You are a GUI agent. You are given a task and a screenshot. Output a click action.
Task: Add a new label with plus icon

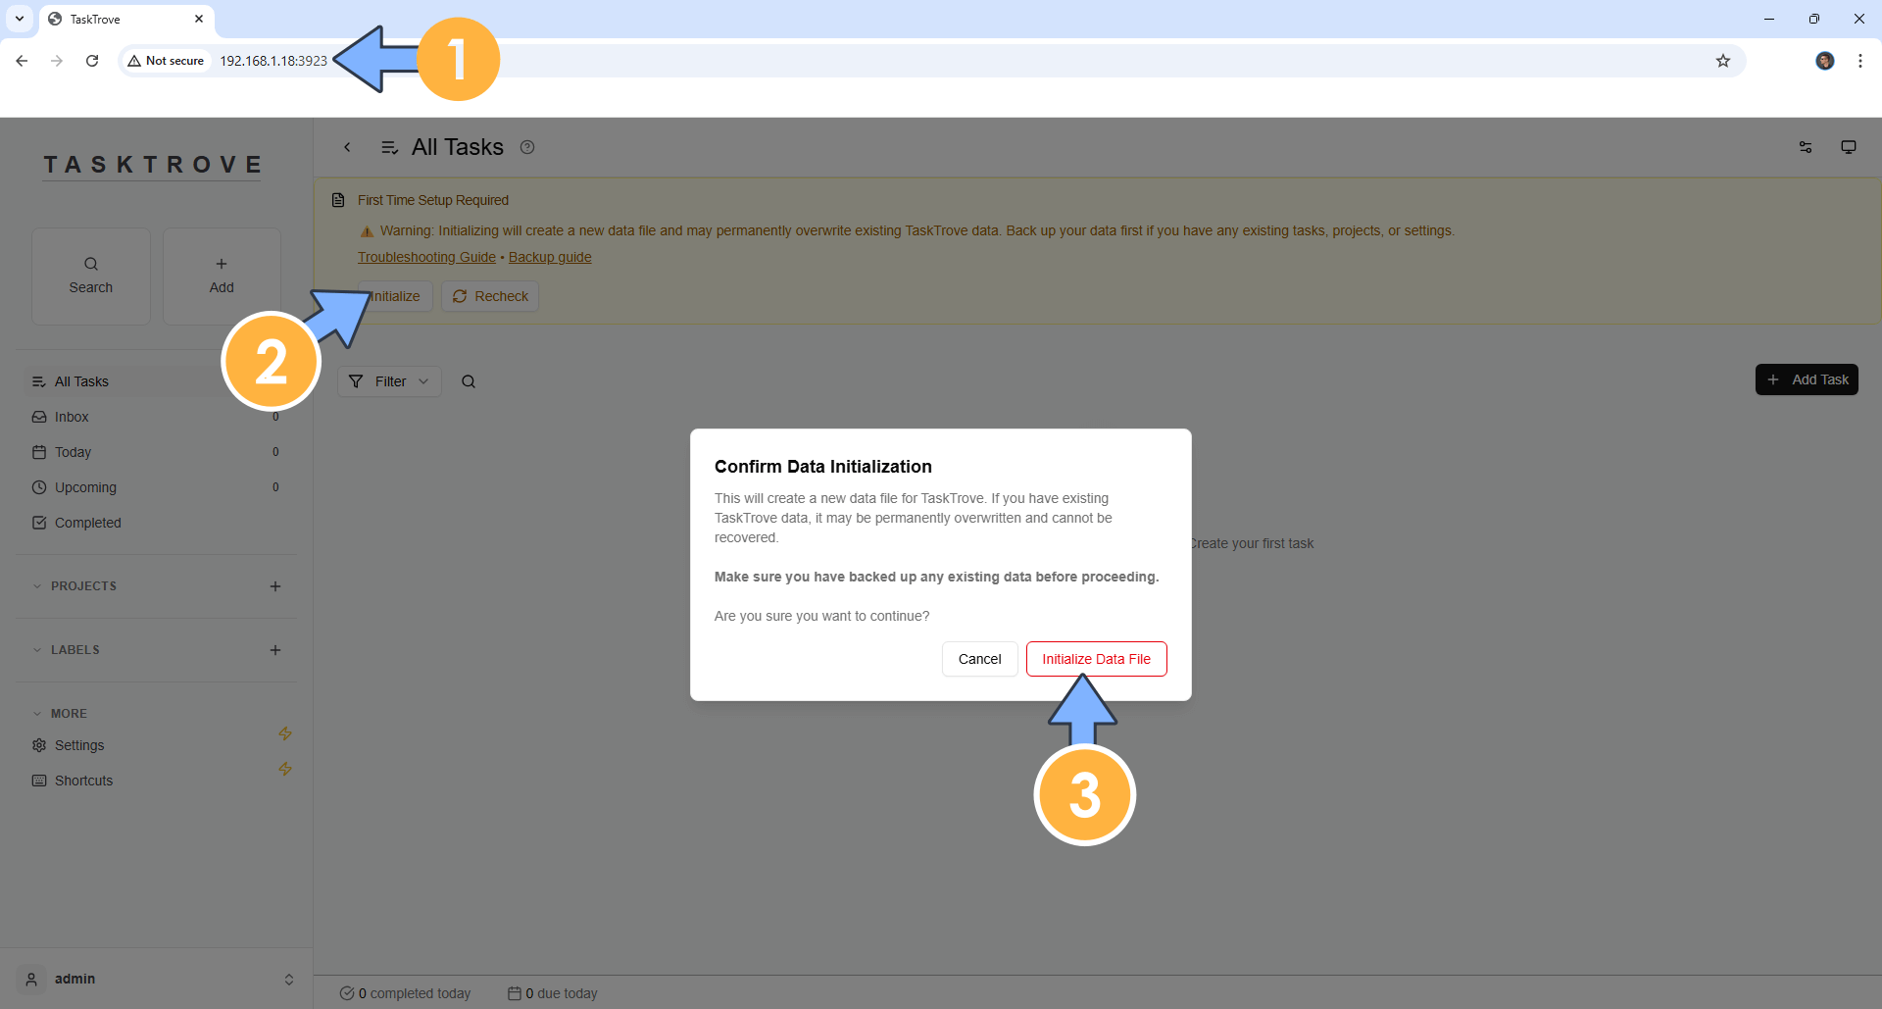point(275,650)
